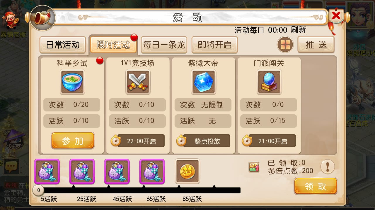Image resolution: width=375 pixels, height=210 pixels.
Task: Tap the 85活跃 gold coin reward
Action: click(x=187, y=171)
